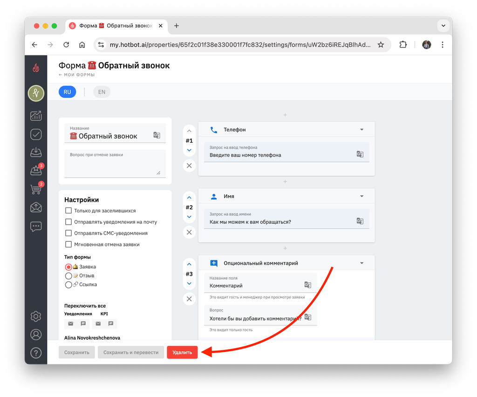Click translate icon next to Комментарий field name
Screen dimensions: 477x397
[x=307, y=285]
